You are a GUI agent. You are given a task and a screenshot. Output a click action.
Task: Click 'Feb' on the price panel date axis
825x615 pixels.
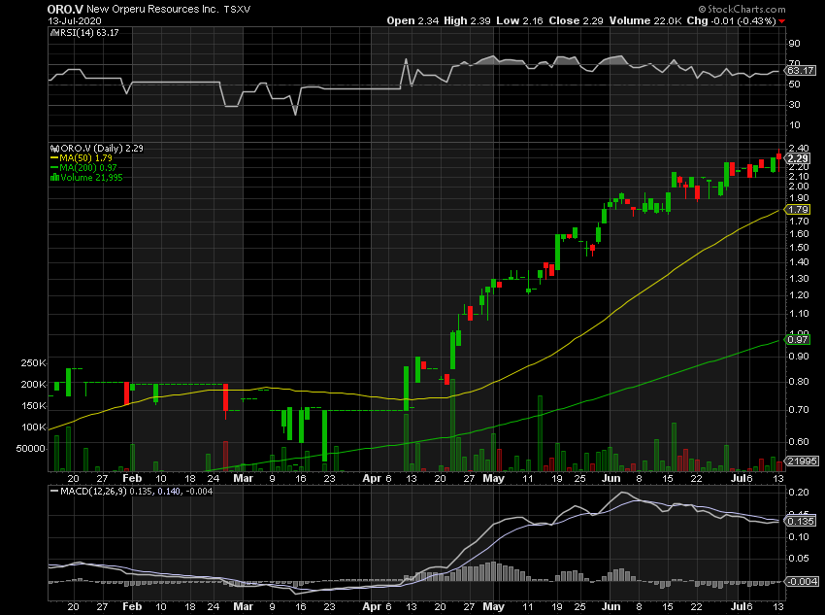(x=132, y=479)
